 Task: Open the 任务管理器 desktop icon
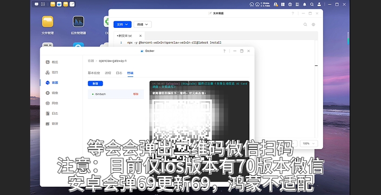[78, 22]
